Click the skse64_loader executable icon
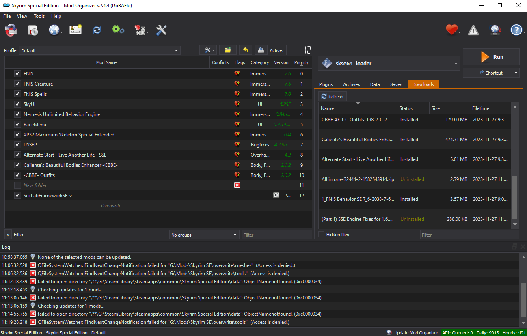 click(327, 63)
